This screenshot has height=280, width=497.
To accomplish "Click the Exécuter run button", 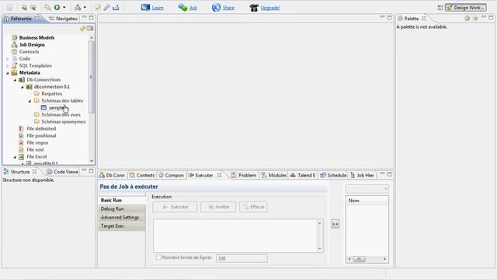I will click(x=175, y=207).
